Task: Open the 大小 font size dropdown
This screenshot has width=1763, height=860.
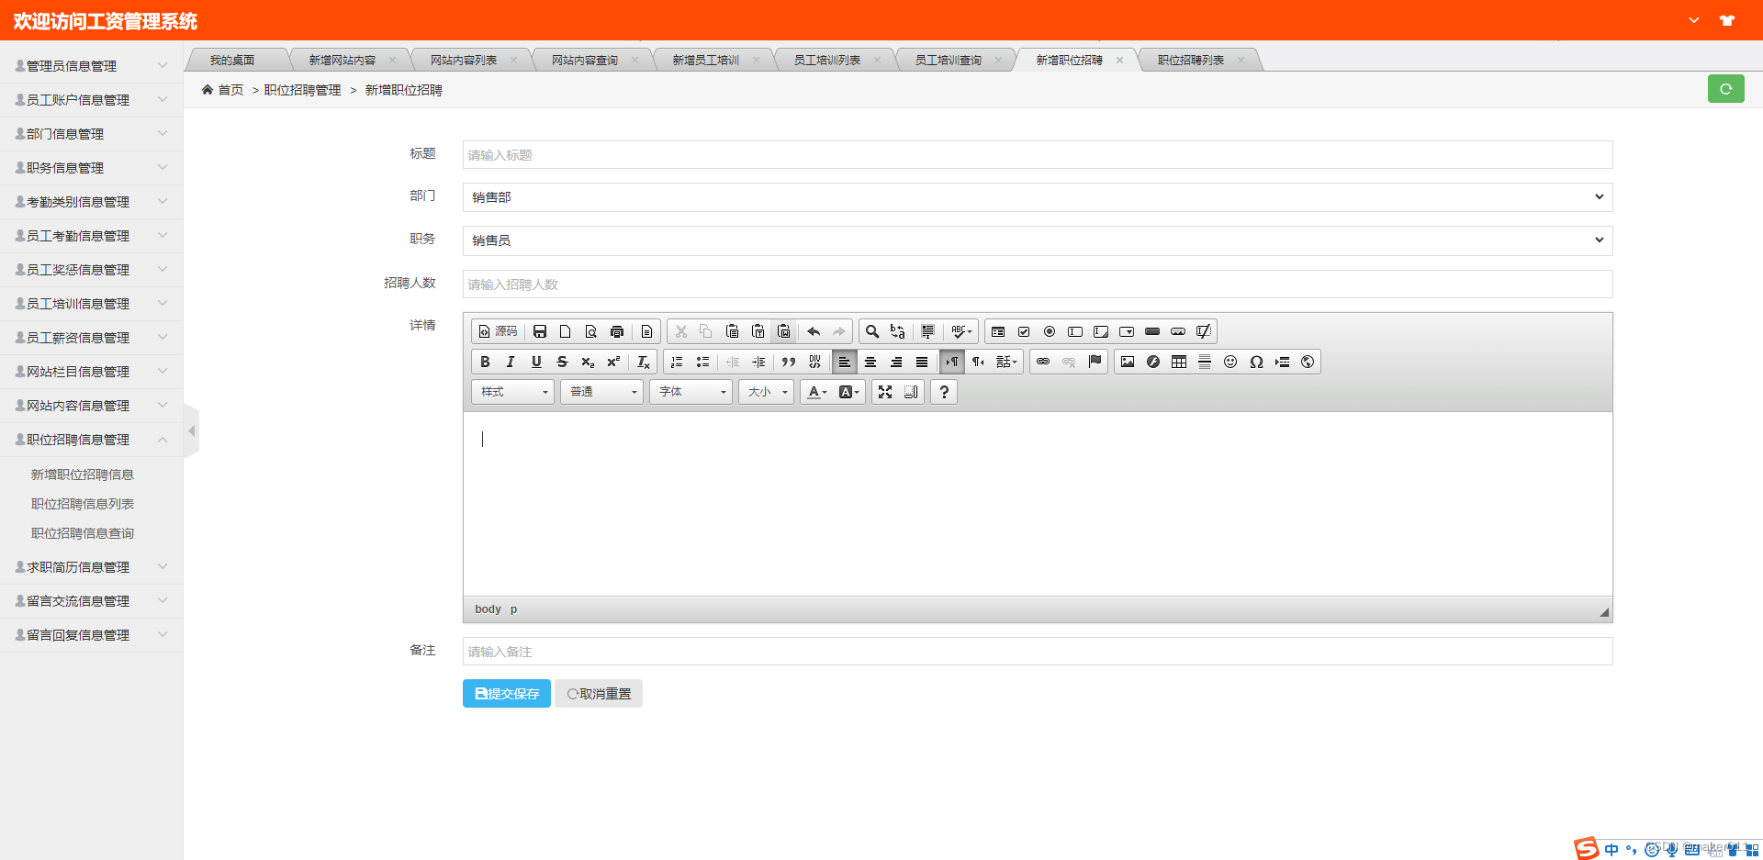Action: pos(767,392)
